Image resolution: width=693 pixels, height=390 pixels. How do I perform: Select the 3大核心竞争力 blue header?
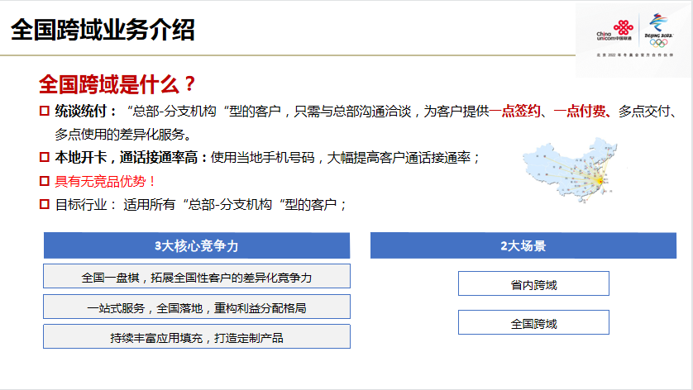(x=196, y=246)
